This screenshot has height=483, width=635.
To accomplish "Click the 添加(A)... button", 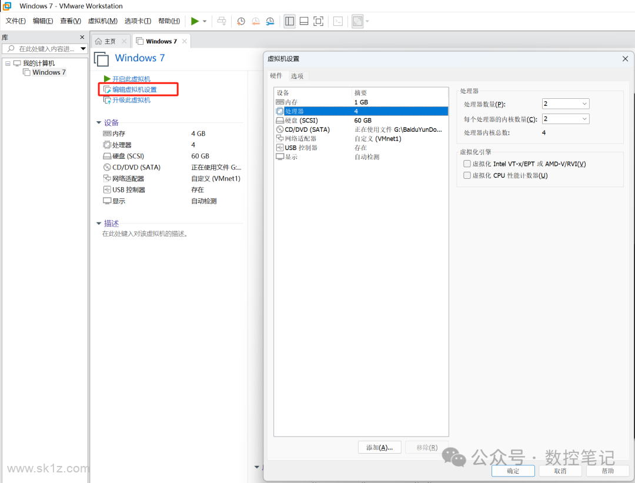I will [379, 447].
